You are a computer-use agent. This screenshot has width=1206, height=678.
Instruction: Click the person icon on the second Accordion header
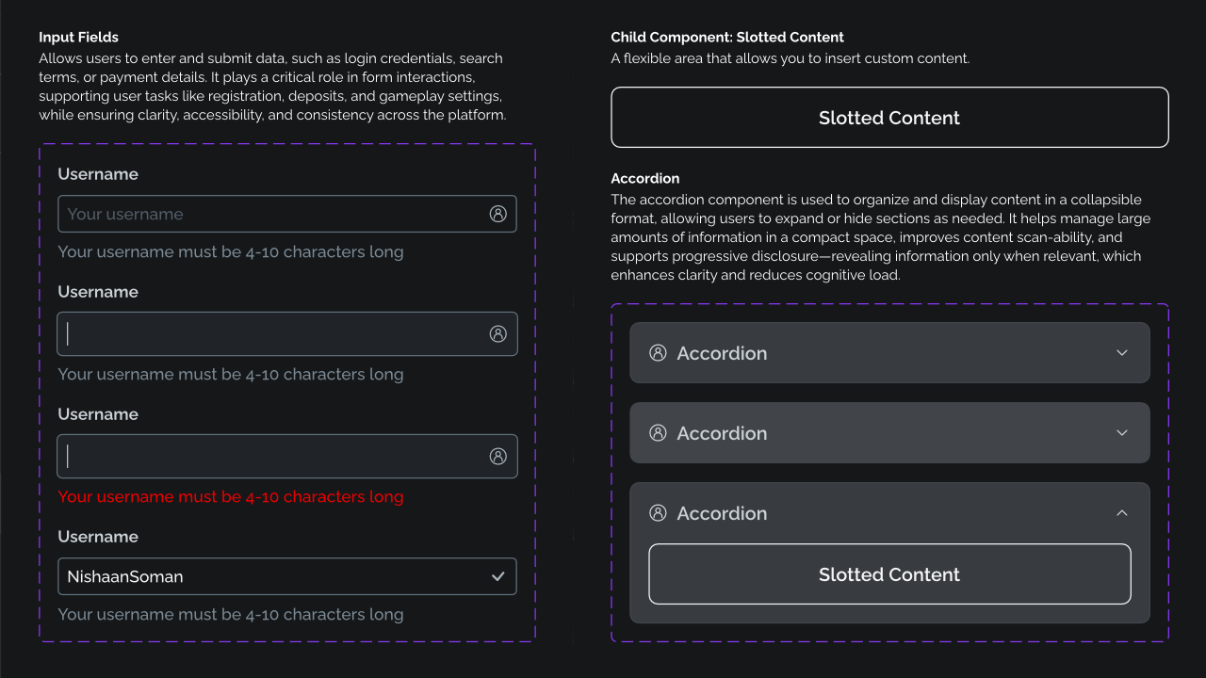coord(658,432)
